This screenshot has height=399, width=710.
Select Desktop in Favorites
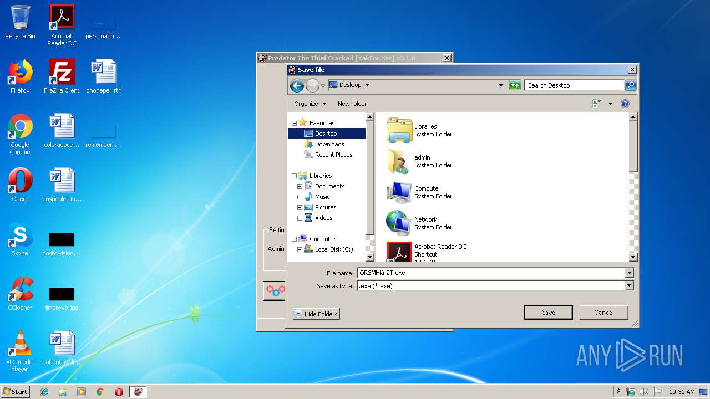[326, 134]
